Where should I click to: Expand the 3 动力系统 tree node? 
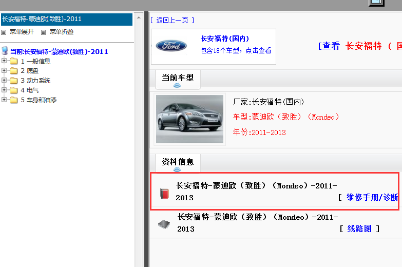(4, 80)
